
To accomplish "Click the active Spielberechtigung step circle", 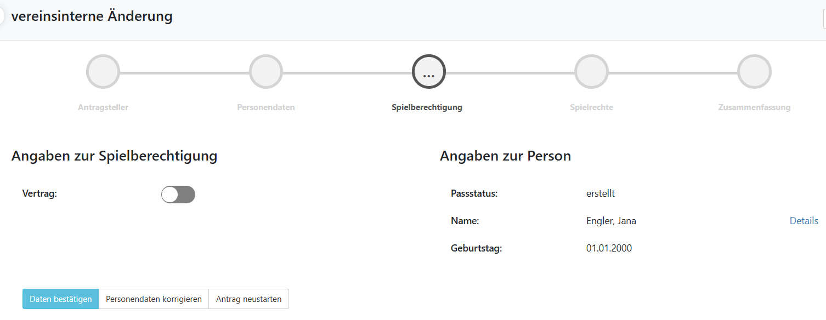I will pos(429,72).
